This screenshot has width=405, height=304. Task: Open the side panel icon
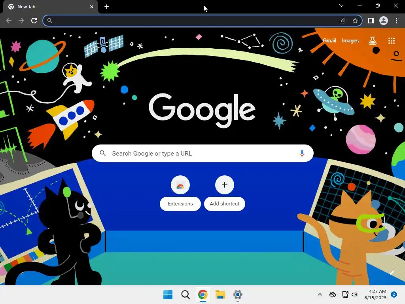[371, 21]
